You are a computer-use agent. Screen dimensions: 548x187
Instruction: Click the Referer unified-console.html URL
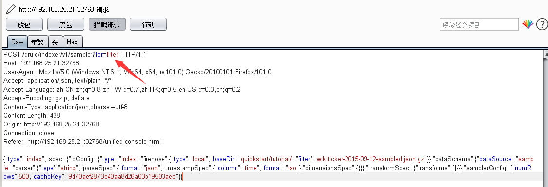tap(93, 142)
